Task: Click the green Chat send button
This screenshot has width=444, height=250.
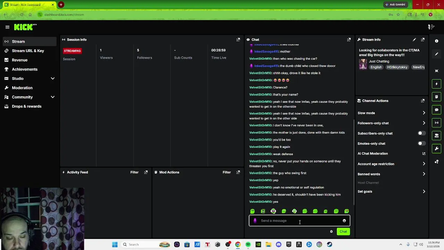Action: 343,232
